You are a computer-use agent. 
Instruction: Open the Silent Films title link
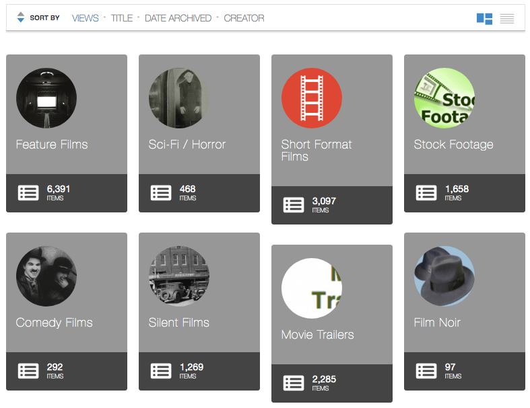(178, 323)
